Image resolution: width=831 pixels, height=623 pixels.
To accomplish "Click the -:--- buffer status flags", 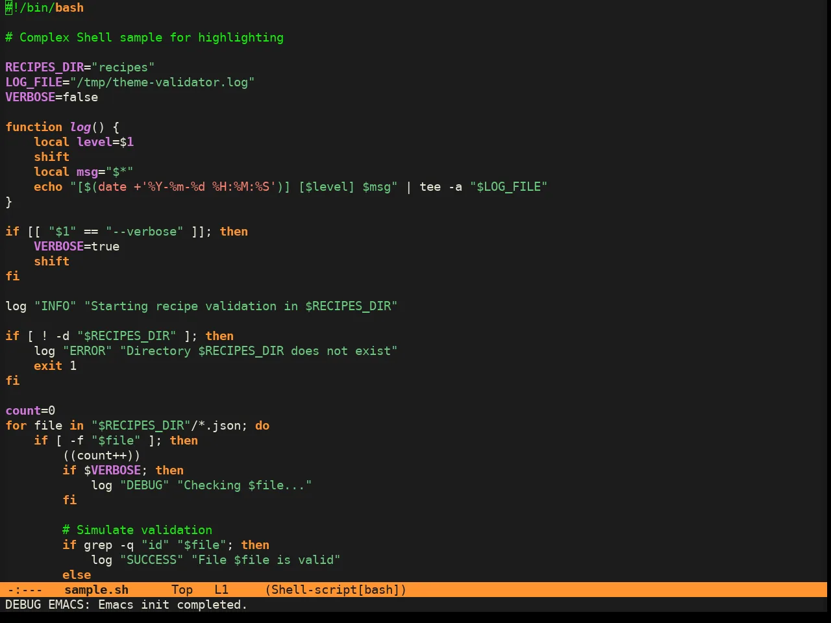I will [x=25, y=590].
